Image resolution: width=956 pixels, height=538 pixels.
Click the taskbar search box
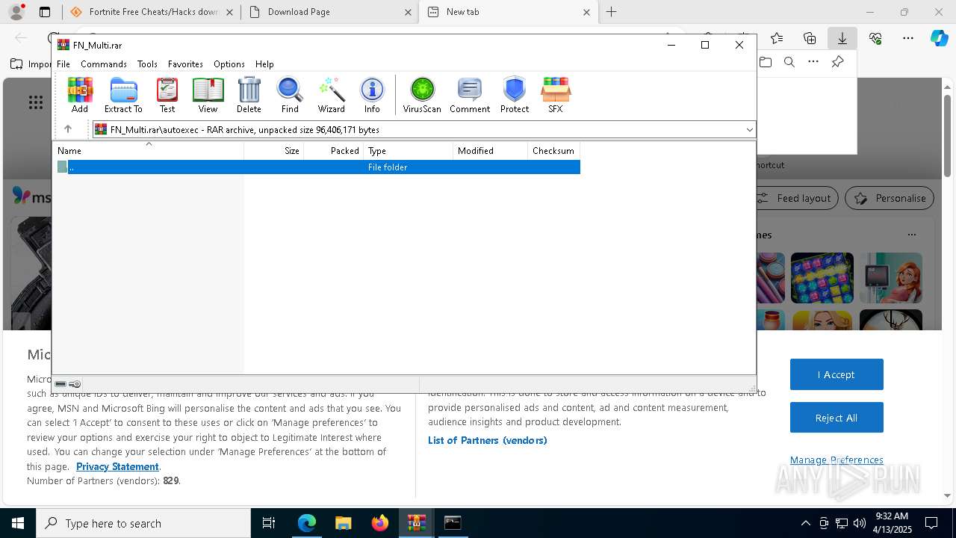[x=143, y=523]
